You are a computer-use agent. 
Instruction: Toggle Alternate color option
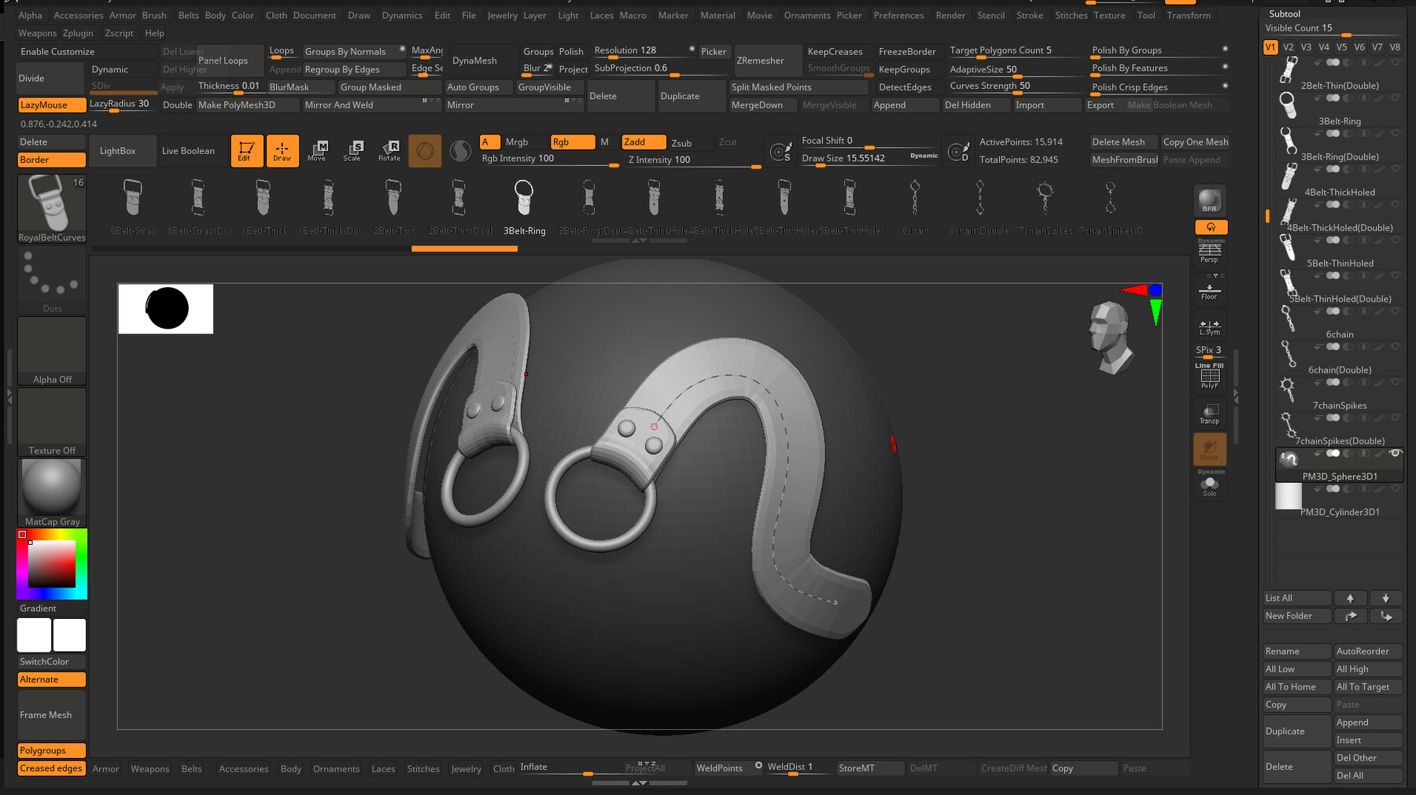(52, 679)
